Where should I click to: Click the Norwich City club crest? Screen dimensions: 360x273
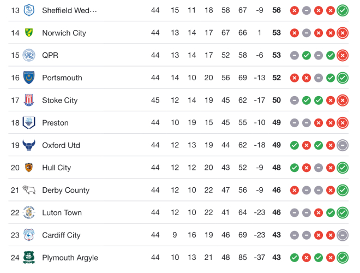tap(29, 33)
